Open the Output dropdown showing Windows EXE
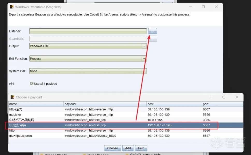This screenshot has height=155, width=251. pyautogui.click(x=88, y=46)
